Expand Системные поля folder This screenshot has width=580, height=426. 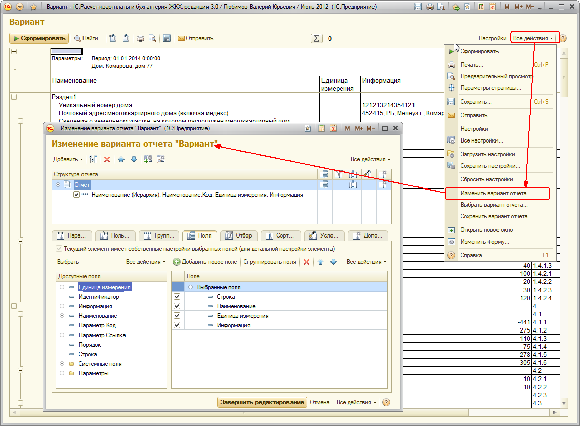click(x=62, y=364)
